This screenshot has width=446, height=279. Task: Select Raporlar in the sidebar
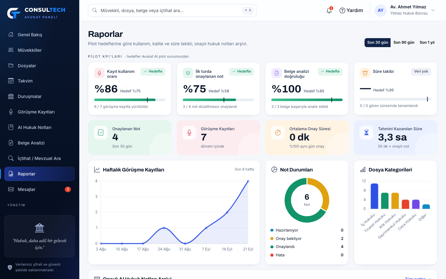(39, 174)
